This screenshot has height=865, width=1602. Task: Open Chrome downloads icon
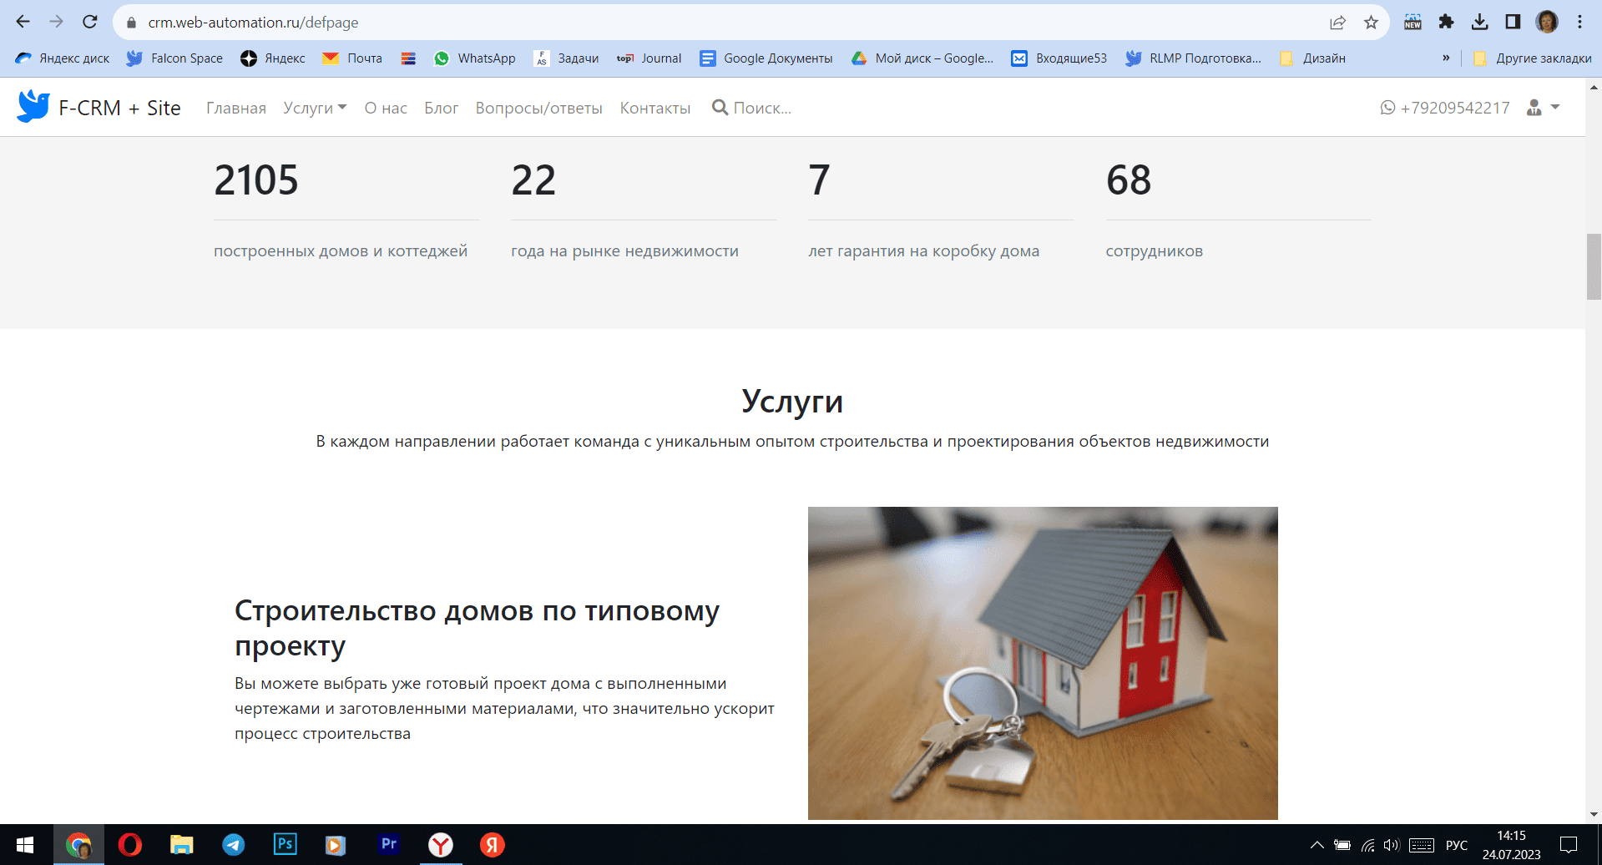1479,23
